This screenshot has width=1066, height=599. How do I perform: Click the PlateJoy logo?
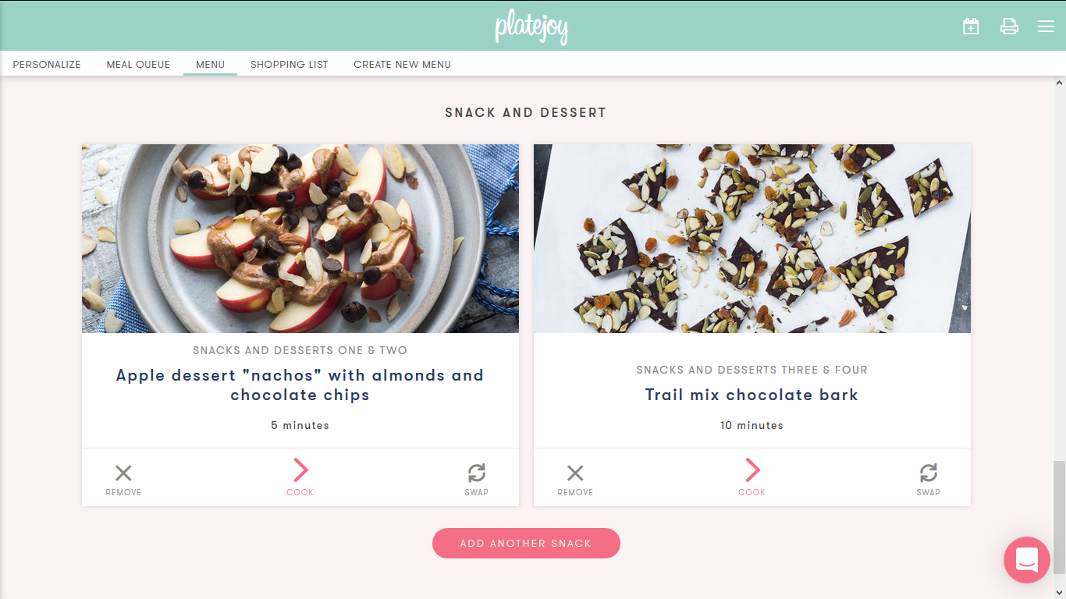tap(531, 27)
